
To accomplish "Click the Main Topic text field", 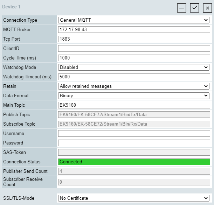I will click(134, 105).
